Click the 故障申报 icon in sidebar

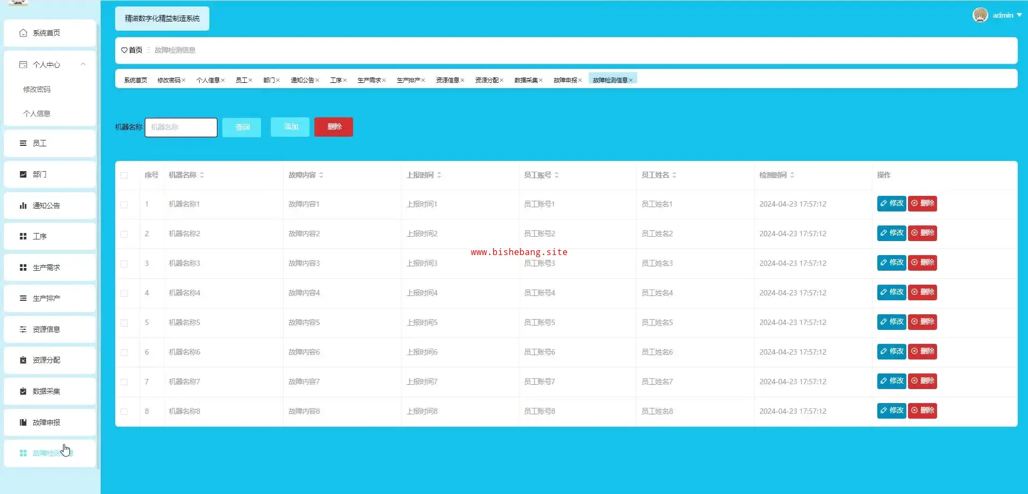click(x=23, y=422)
